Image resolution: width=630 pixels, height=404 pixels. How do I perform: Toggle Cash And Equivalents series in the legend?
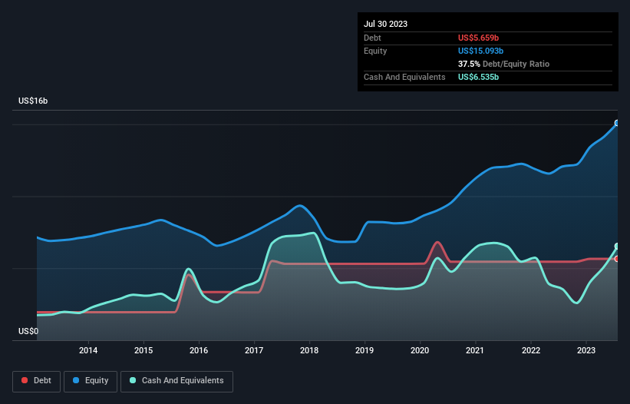tap(176, 381)
